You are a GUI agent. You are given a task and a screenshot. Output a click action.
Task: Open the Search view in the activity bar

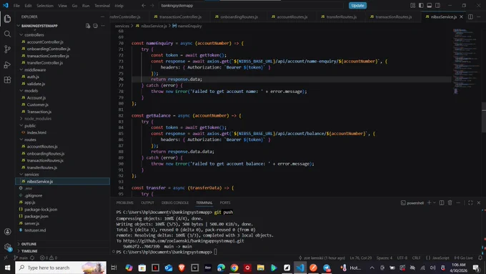pyautogui.click(x=7, y=34)
